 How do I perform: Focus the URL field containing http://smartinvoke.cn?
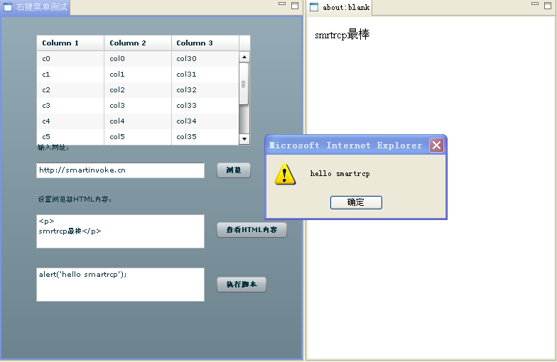tap(121, 170)
